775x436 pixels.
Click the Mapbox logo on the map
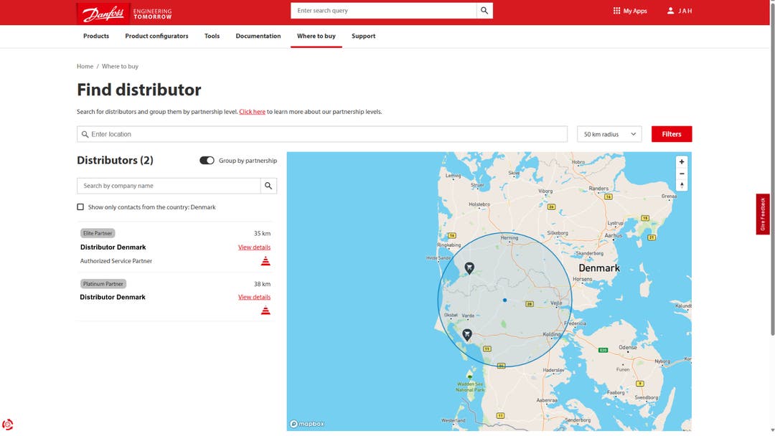coord(307,423)
